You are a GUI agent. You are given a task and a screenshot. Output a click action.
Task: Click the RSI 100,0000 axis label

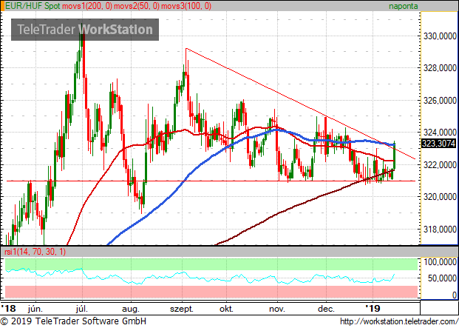click(440, 262)
